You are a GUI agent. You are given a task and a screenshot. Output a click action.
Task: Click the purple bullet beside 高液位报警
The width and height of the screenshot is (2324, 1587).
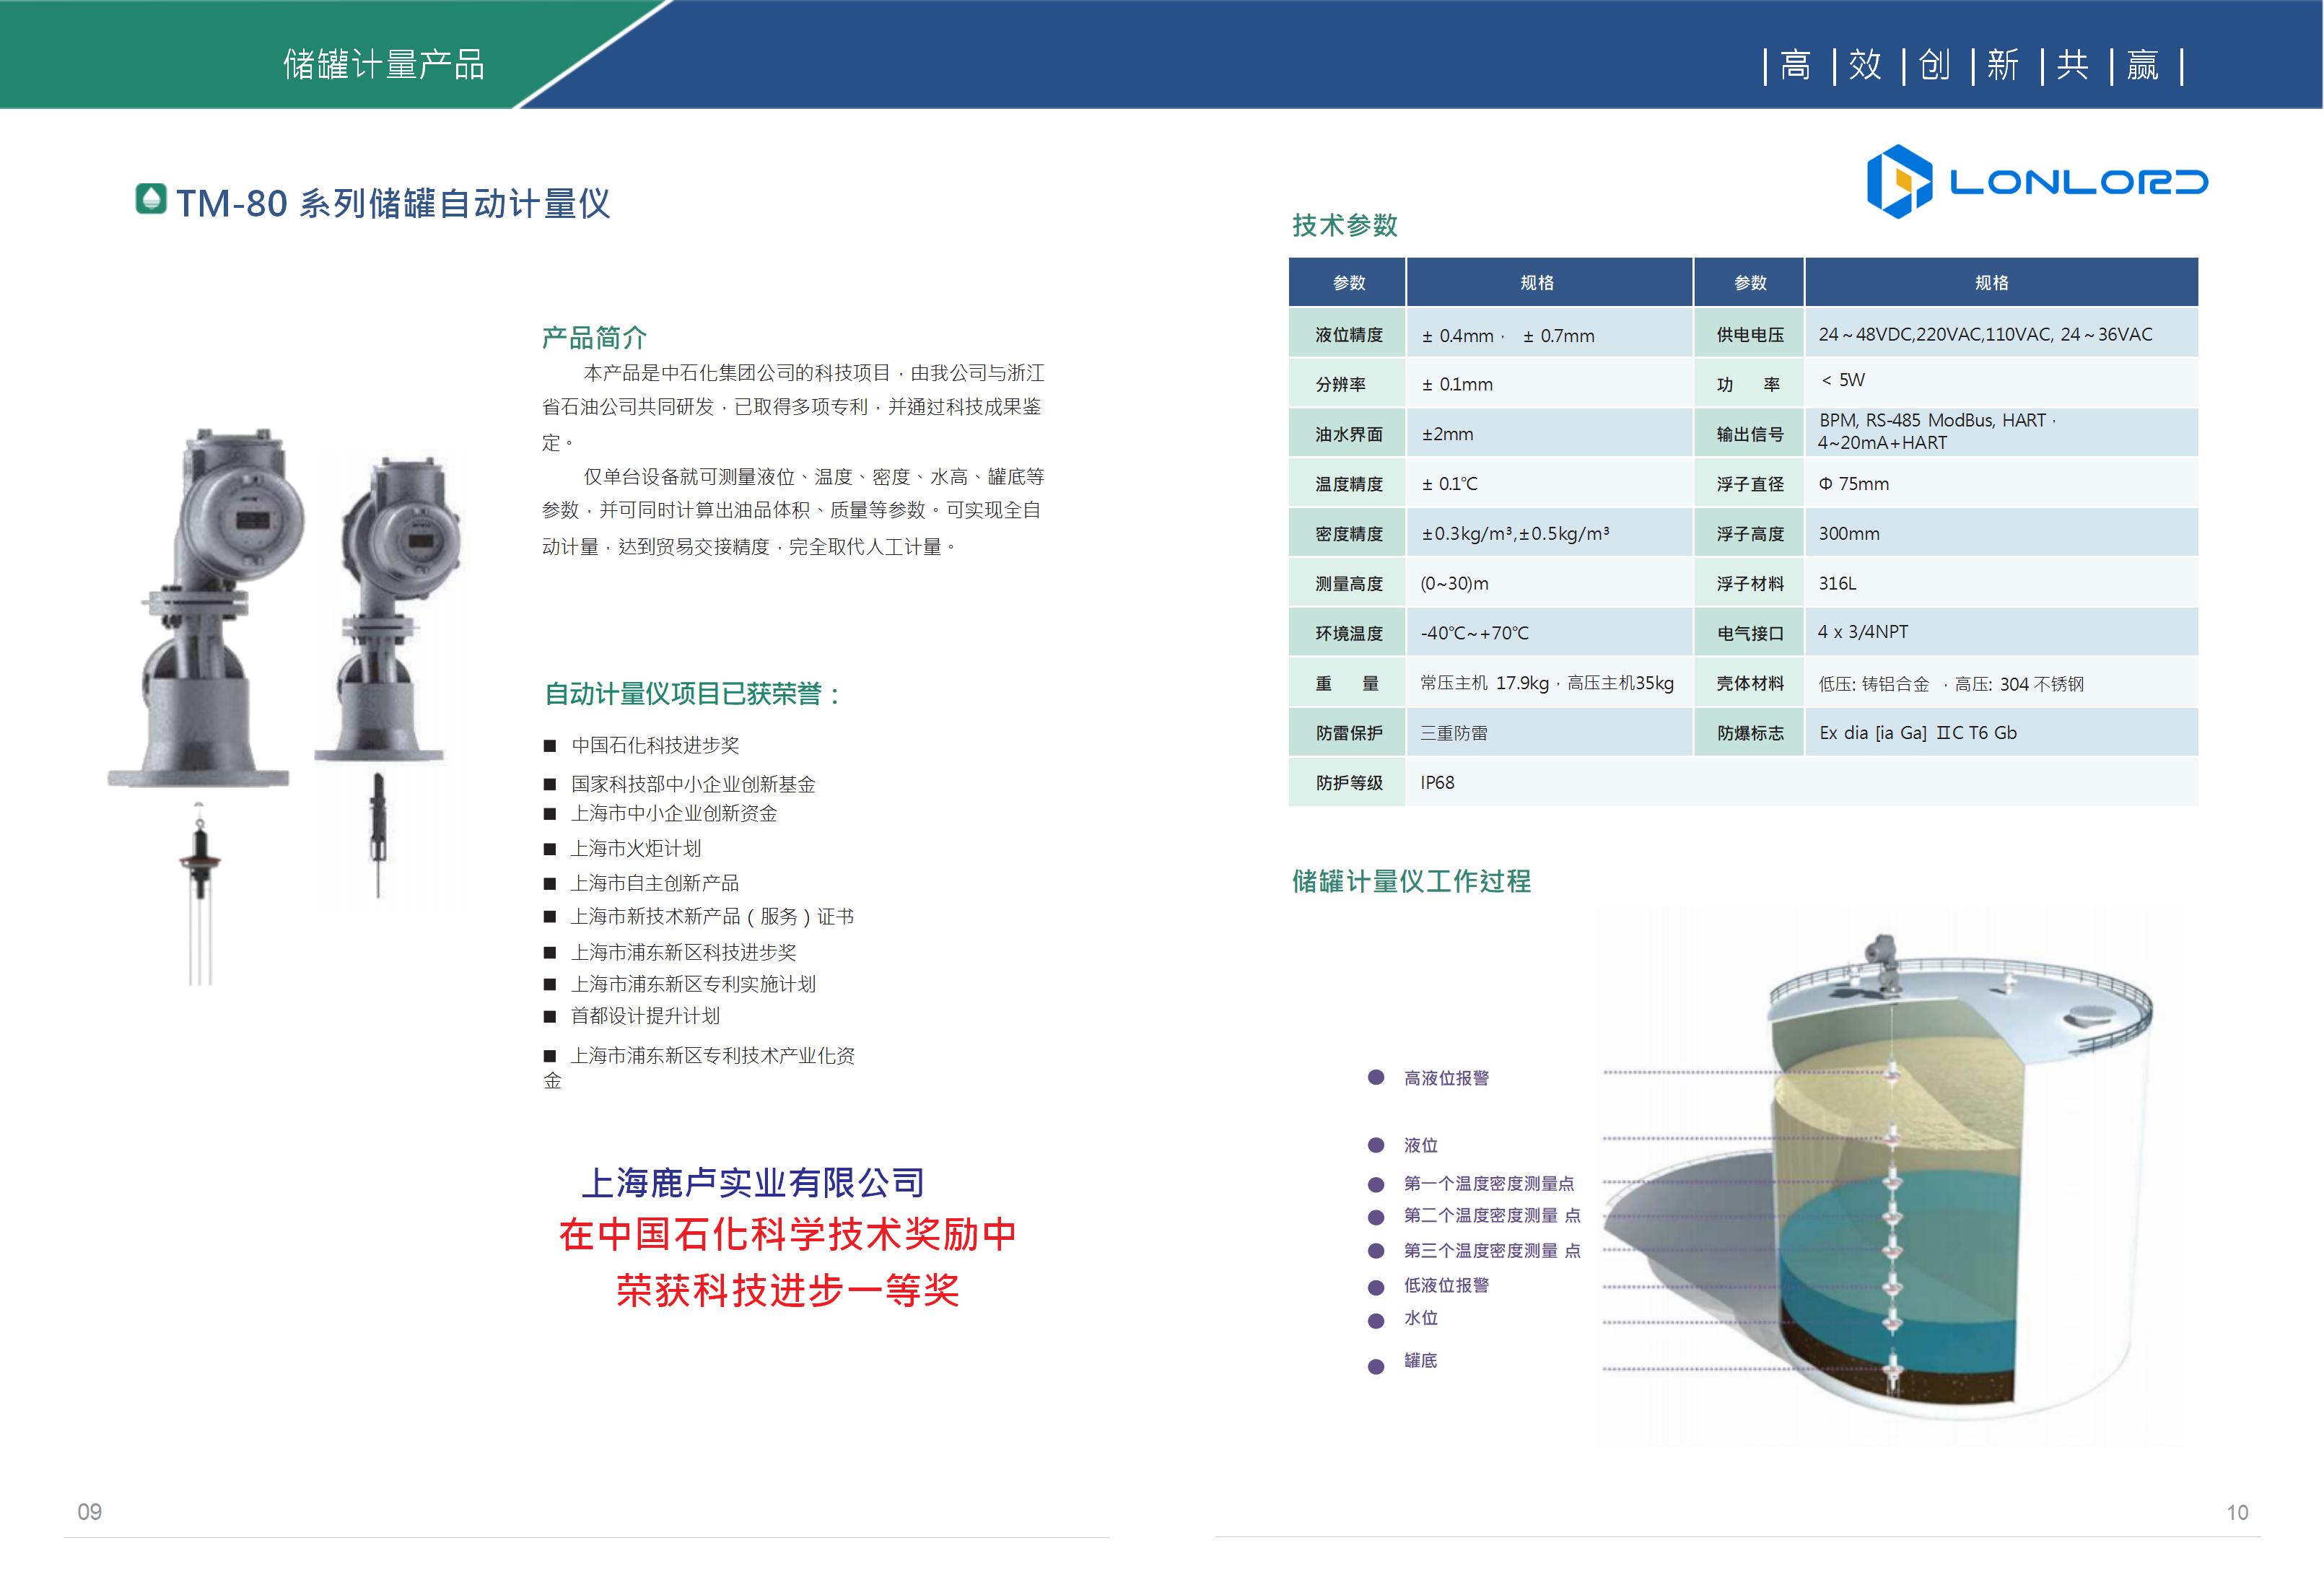1376,1077
